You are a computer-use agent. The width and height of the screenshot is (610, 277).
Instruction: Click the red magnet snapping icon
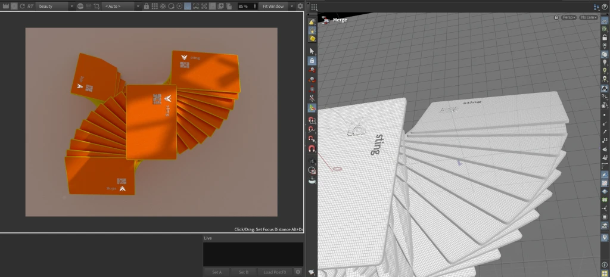point(312,148)
